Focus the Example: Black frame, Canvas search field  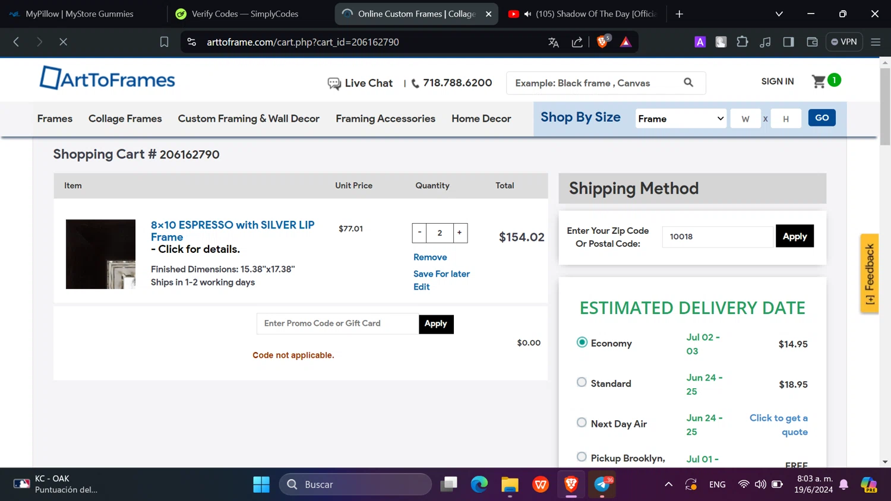point(594,83)
